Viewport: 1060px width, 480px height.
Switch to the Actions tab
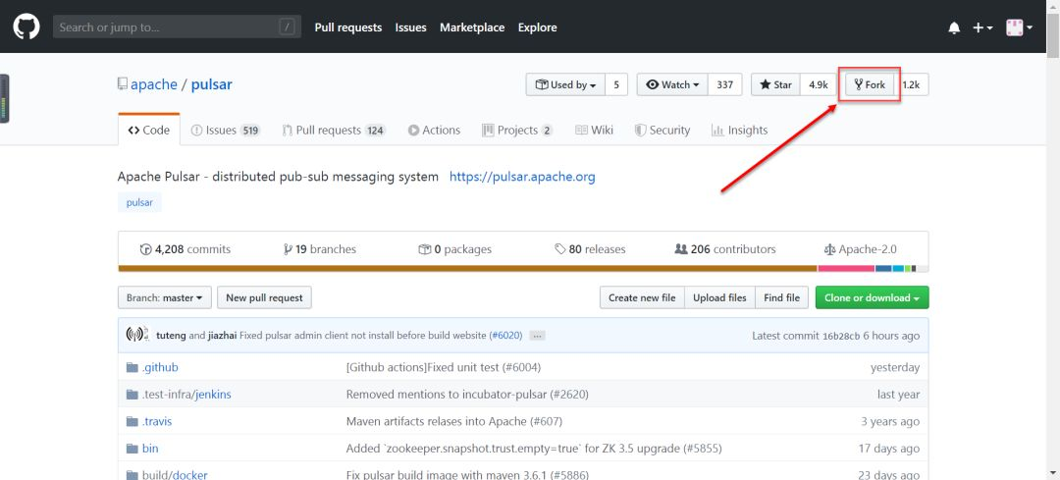[434, 130]
